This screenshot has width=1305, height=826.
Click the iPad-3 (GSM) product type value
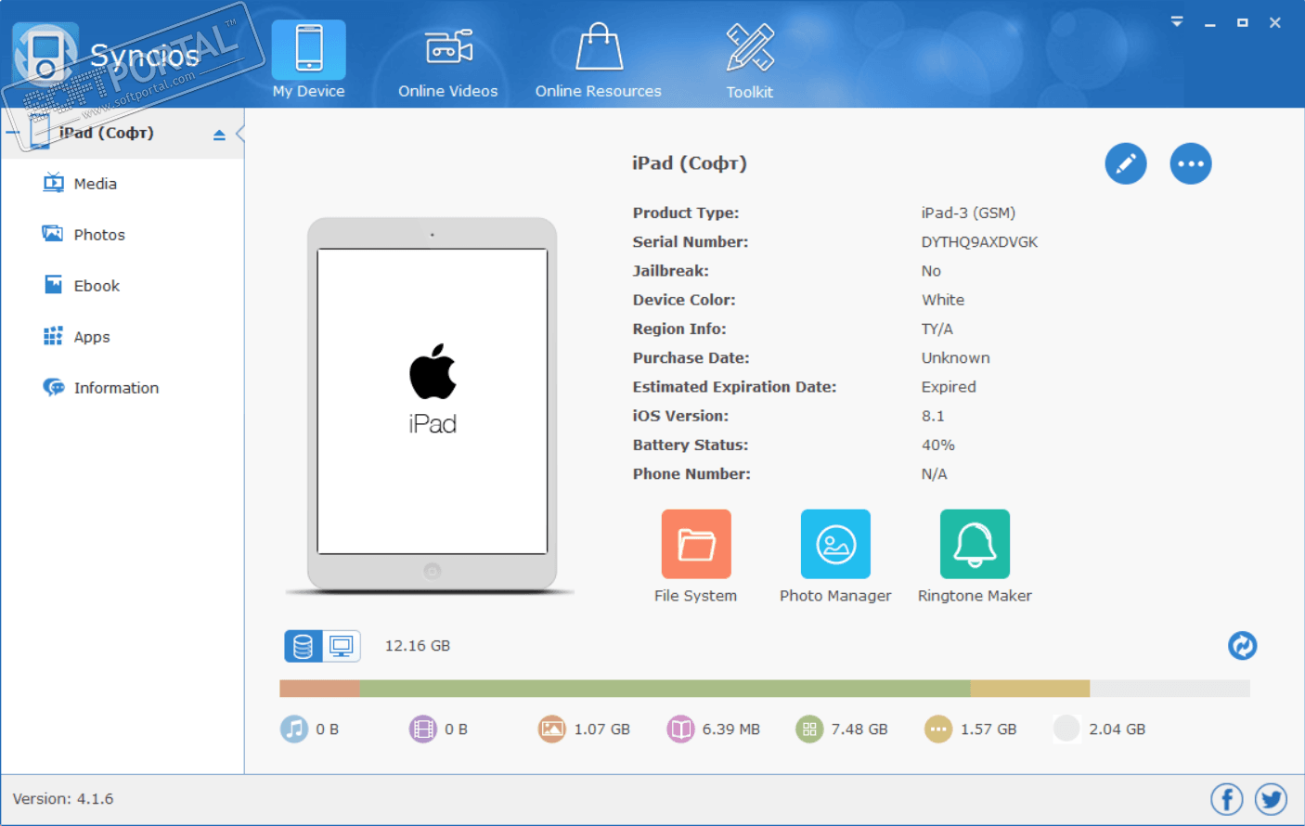968,213
